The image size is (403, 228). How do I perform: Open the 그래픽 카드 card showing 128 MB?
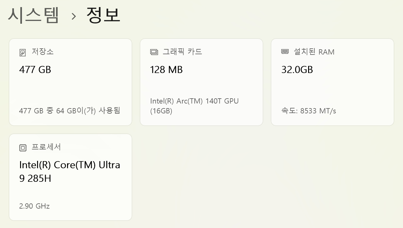coord(201,82)
